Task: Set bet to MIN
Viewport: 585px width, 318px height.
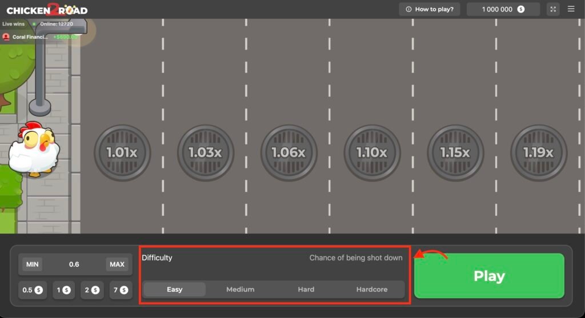Action: 32,264
